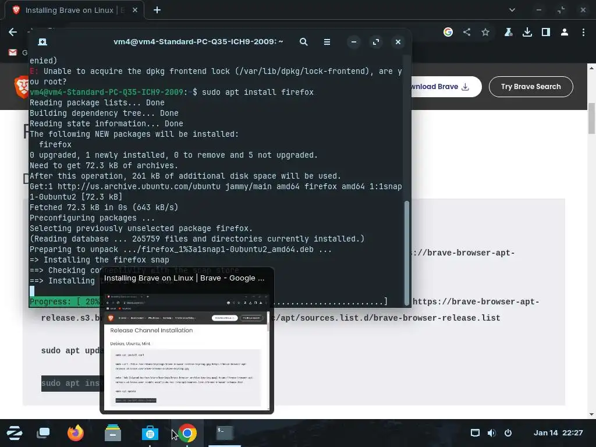
Task: Click Try Brave Search button
Action: tap(531, 87)
